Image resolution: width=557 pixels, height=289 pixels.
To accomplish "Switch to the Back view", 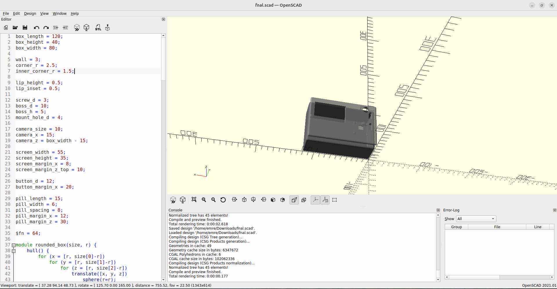I will coord(283,200).
